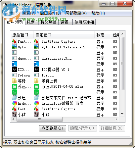
Task: Select the 新建文本文档.txt - 记事本 text
Action: coord(66,98)
